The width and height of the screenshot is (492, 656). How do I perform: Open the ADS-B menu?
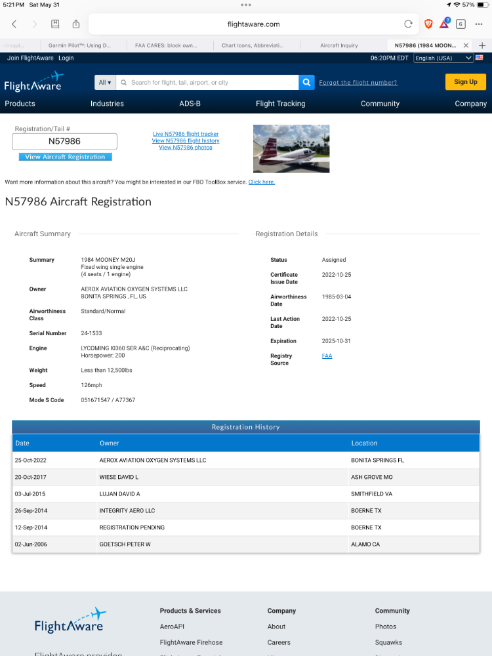pos(190,104)
